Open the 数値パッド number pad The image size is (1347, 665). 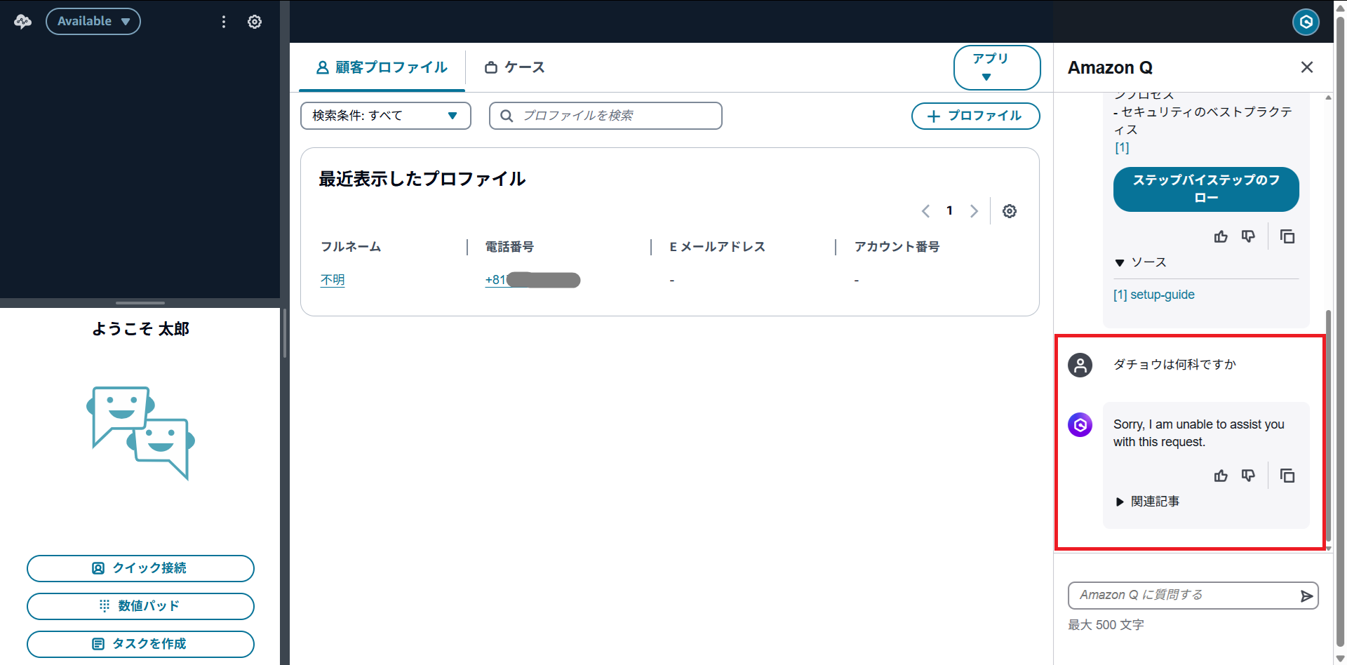pyautogui.click(x=140, y=606)
